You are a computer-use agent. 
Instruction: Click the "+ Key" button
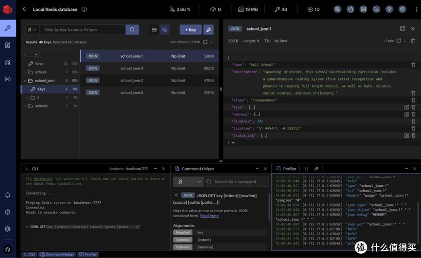click(x=190, y=30)
